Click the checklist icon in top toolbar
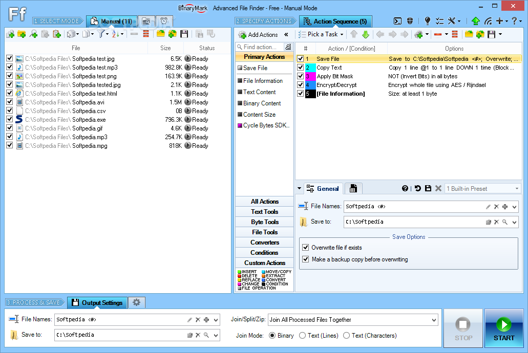528x353 pixels. [439, 21]
